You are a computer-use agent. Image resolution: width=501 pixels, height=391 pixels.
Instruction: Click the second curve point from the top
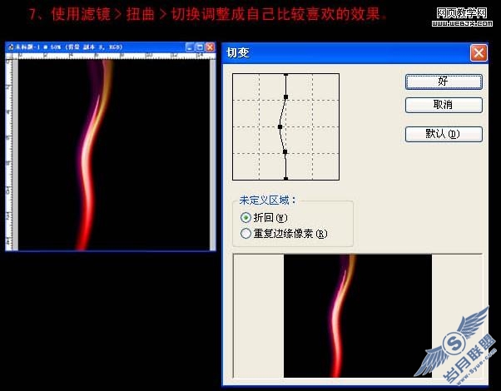pyautogui.click(x=286, y=97)
